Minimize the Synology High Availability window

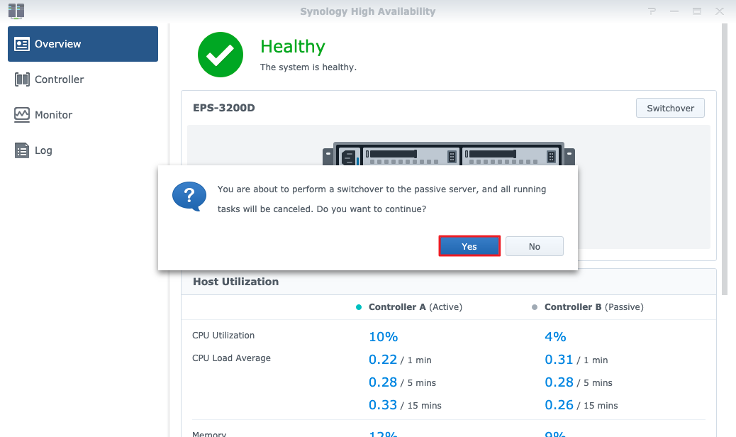click(674, 11)
